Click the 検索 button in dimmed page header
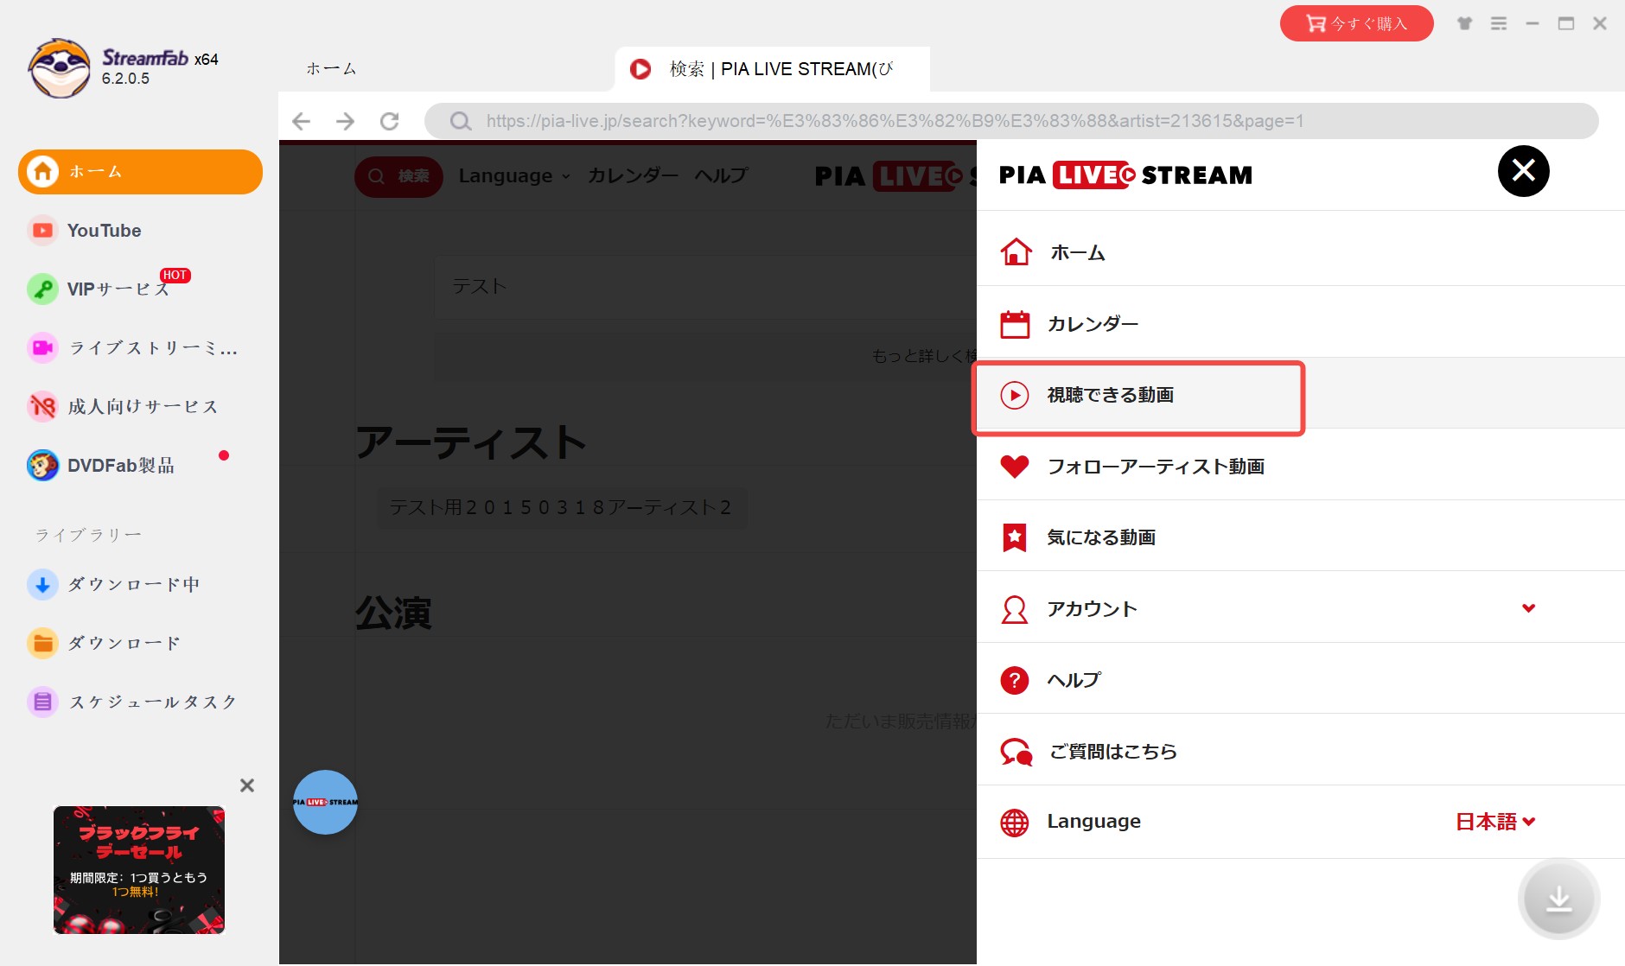1625x966 pixels. click(x=398, y=176)
